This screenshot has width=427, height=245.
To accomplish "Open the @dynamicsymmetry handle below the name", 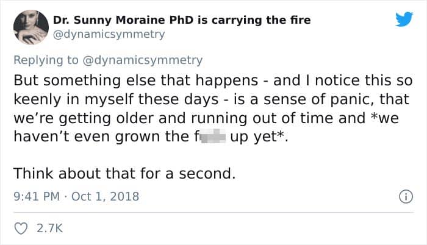I will pos(109,34).
